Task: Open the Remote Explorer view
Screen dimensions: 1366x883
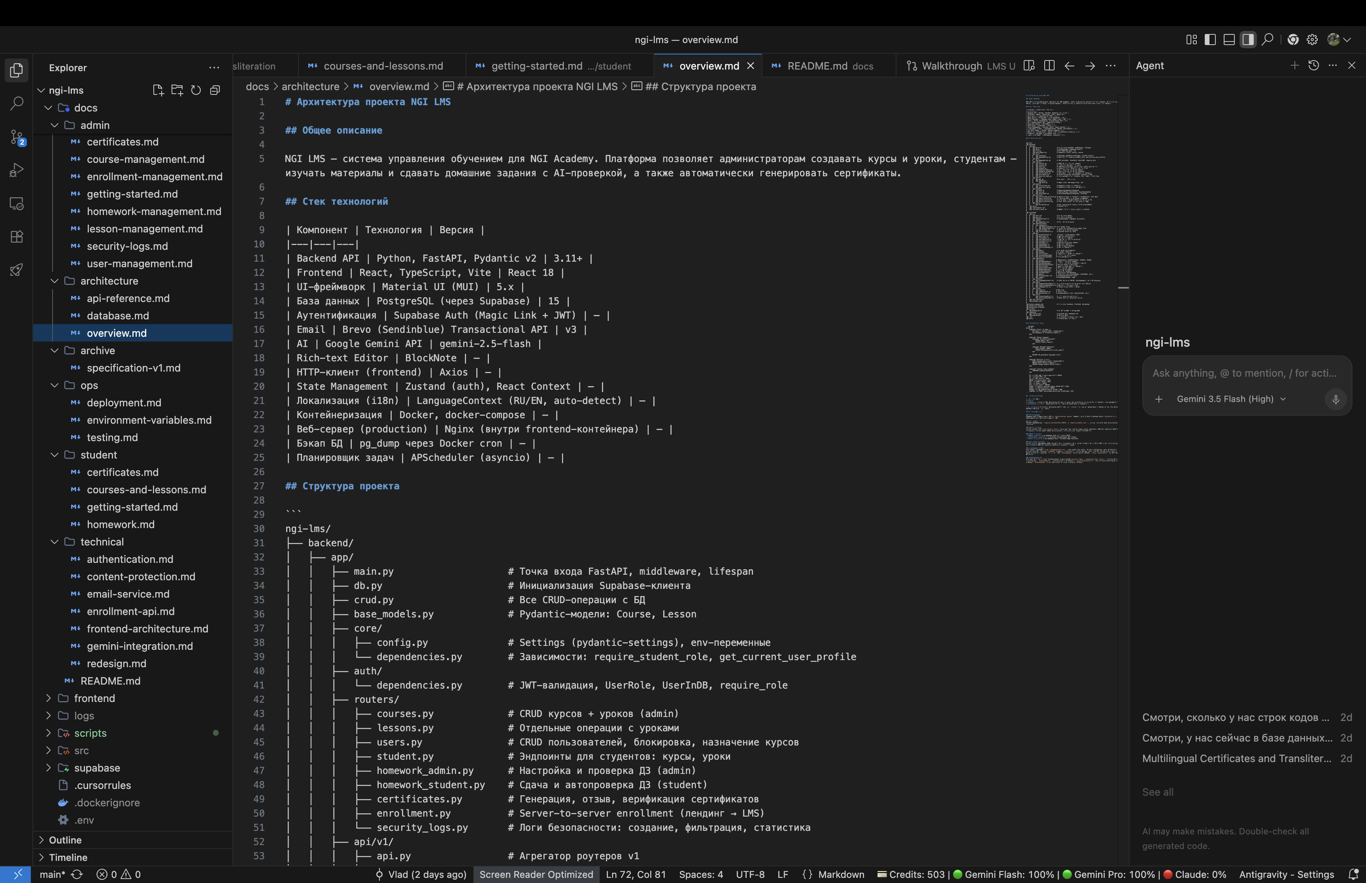Action: click(16, 204)
